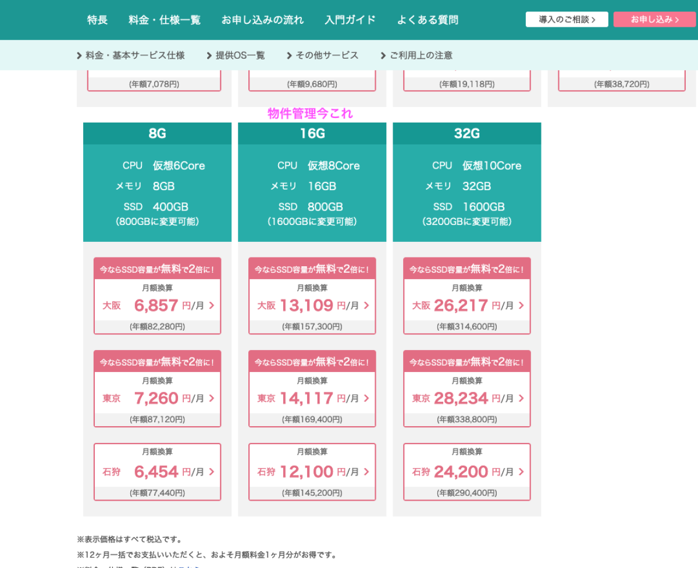Click the arrow beside 石狩 6,454円/月

212,471
